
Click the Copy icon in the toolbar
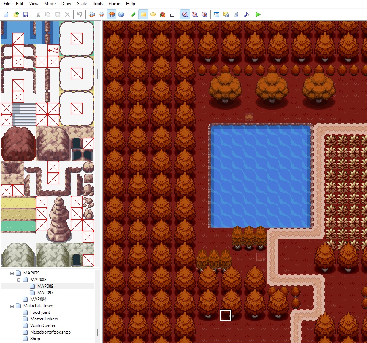[x=48, y=15]
